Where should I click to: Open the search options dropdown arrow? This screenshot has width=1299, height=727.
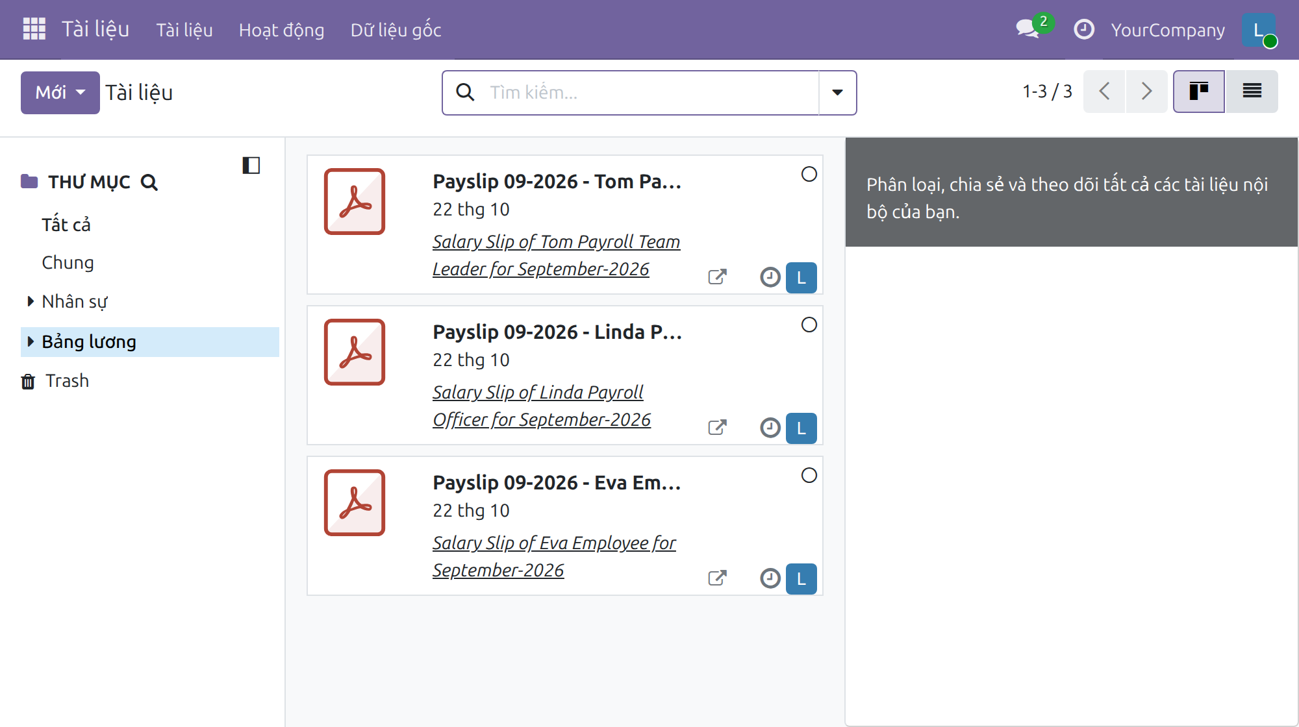pos(838,93)
